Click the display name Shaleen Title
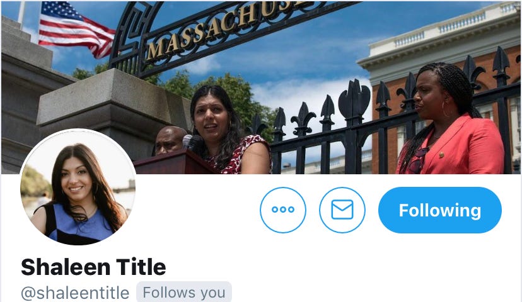The image size is (522, 302). [93, 267]
